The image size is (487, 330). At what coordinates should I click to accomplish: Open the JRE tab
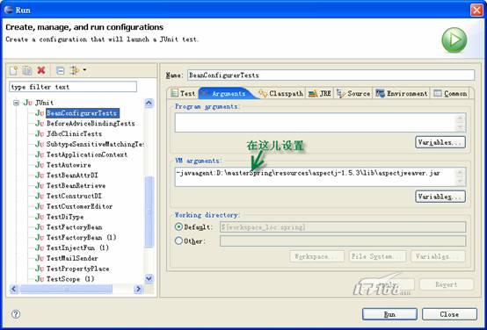click(320, 93)
